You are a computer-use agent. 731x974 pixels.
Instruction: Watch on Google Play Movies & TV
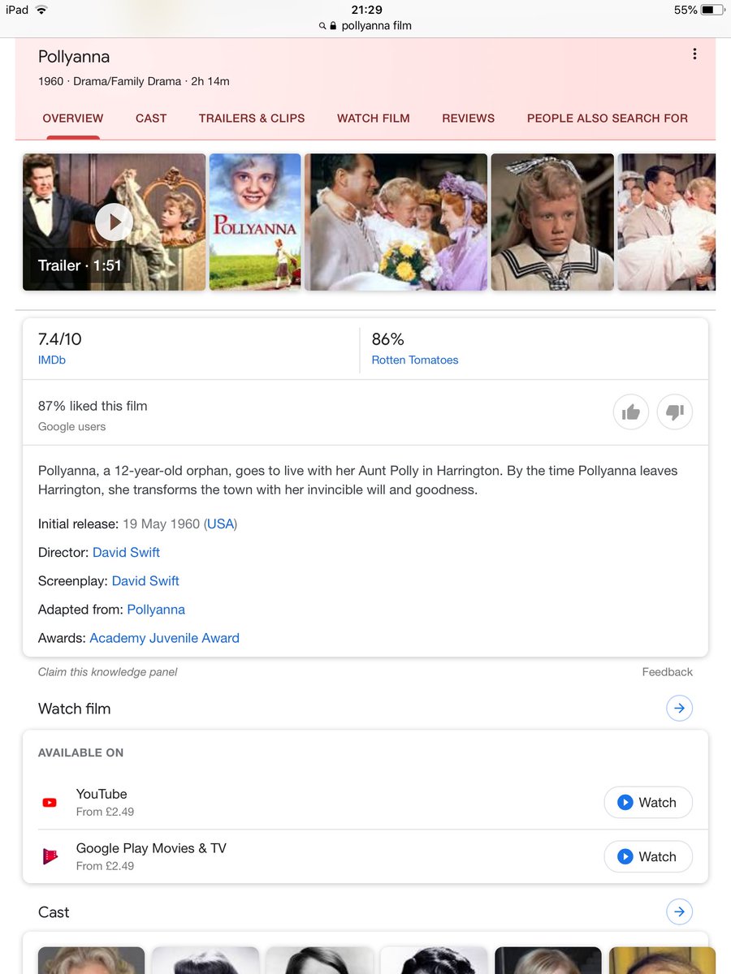[648, 856]
